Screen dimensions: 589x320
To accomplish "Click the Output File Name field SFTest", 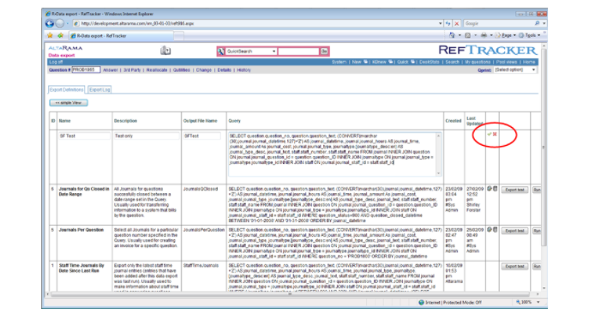I will pos(201,136).
